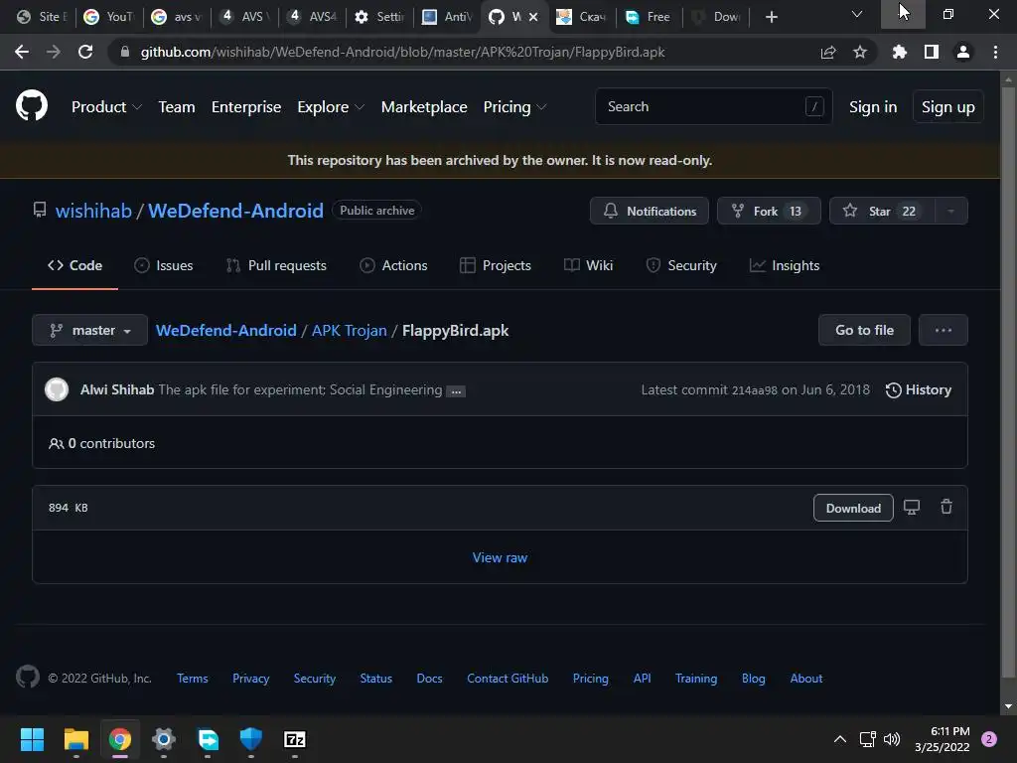Screen dimensions: 1017x763
Task: Click the open with GitHub Desktop icon
Action: 912,508
